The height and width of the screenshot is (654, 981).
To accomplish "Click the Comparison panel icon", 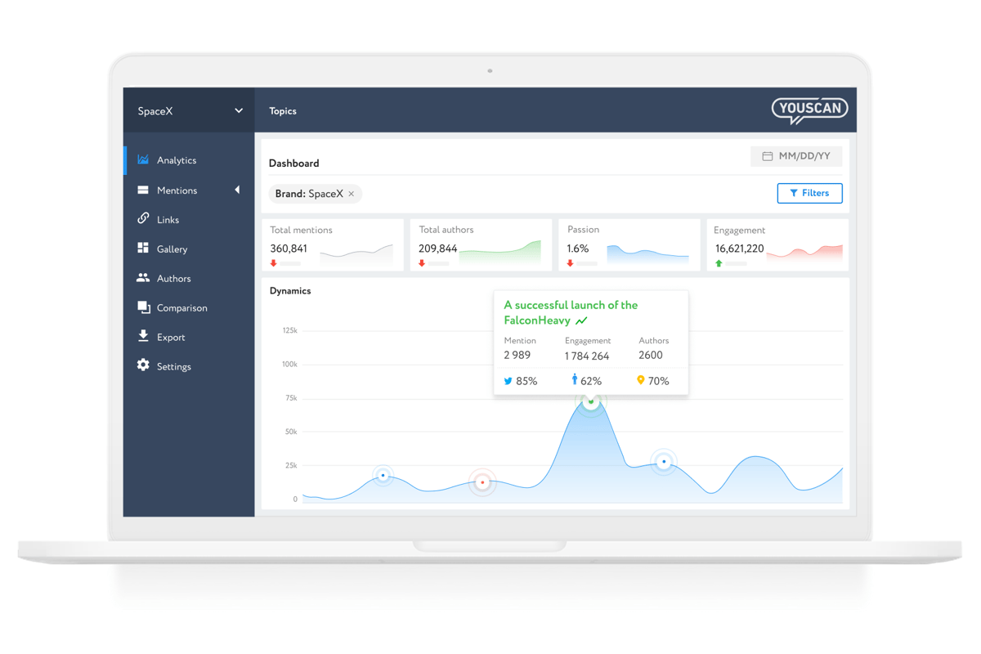I will coord(143,307).
